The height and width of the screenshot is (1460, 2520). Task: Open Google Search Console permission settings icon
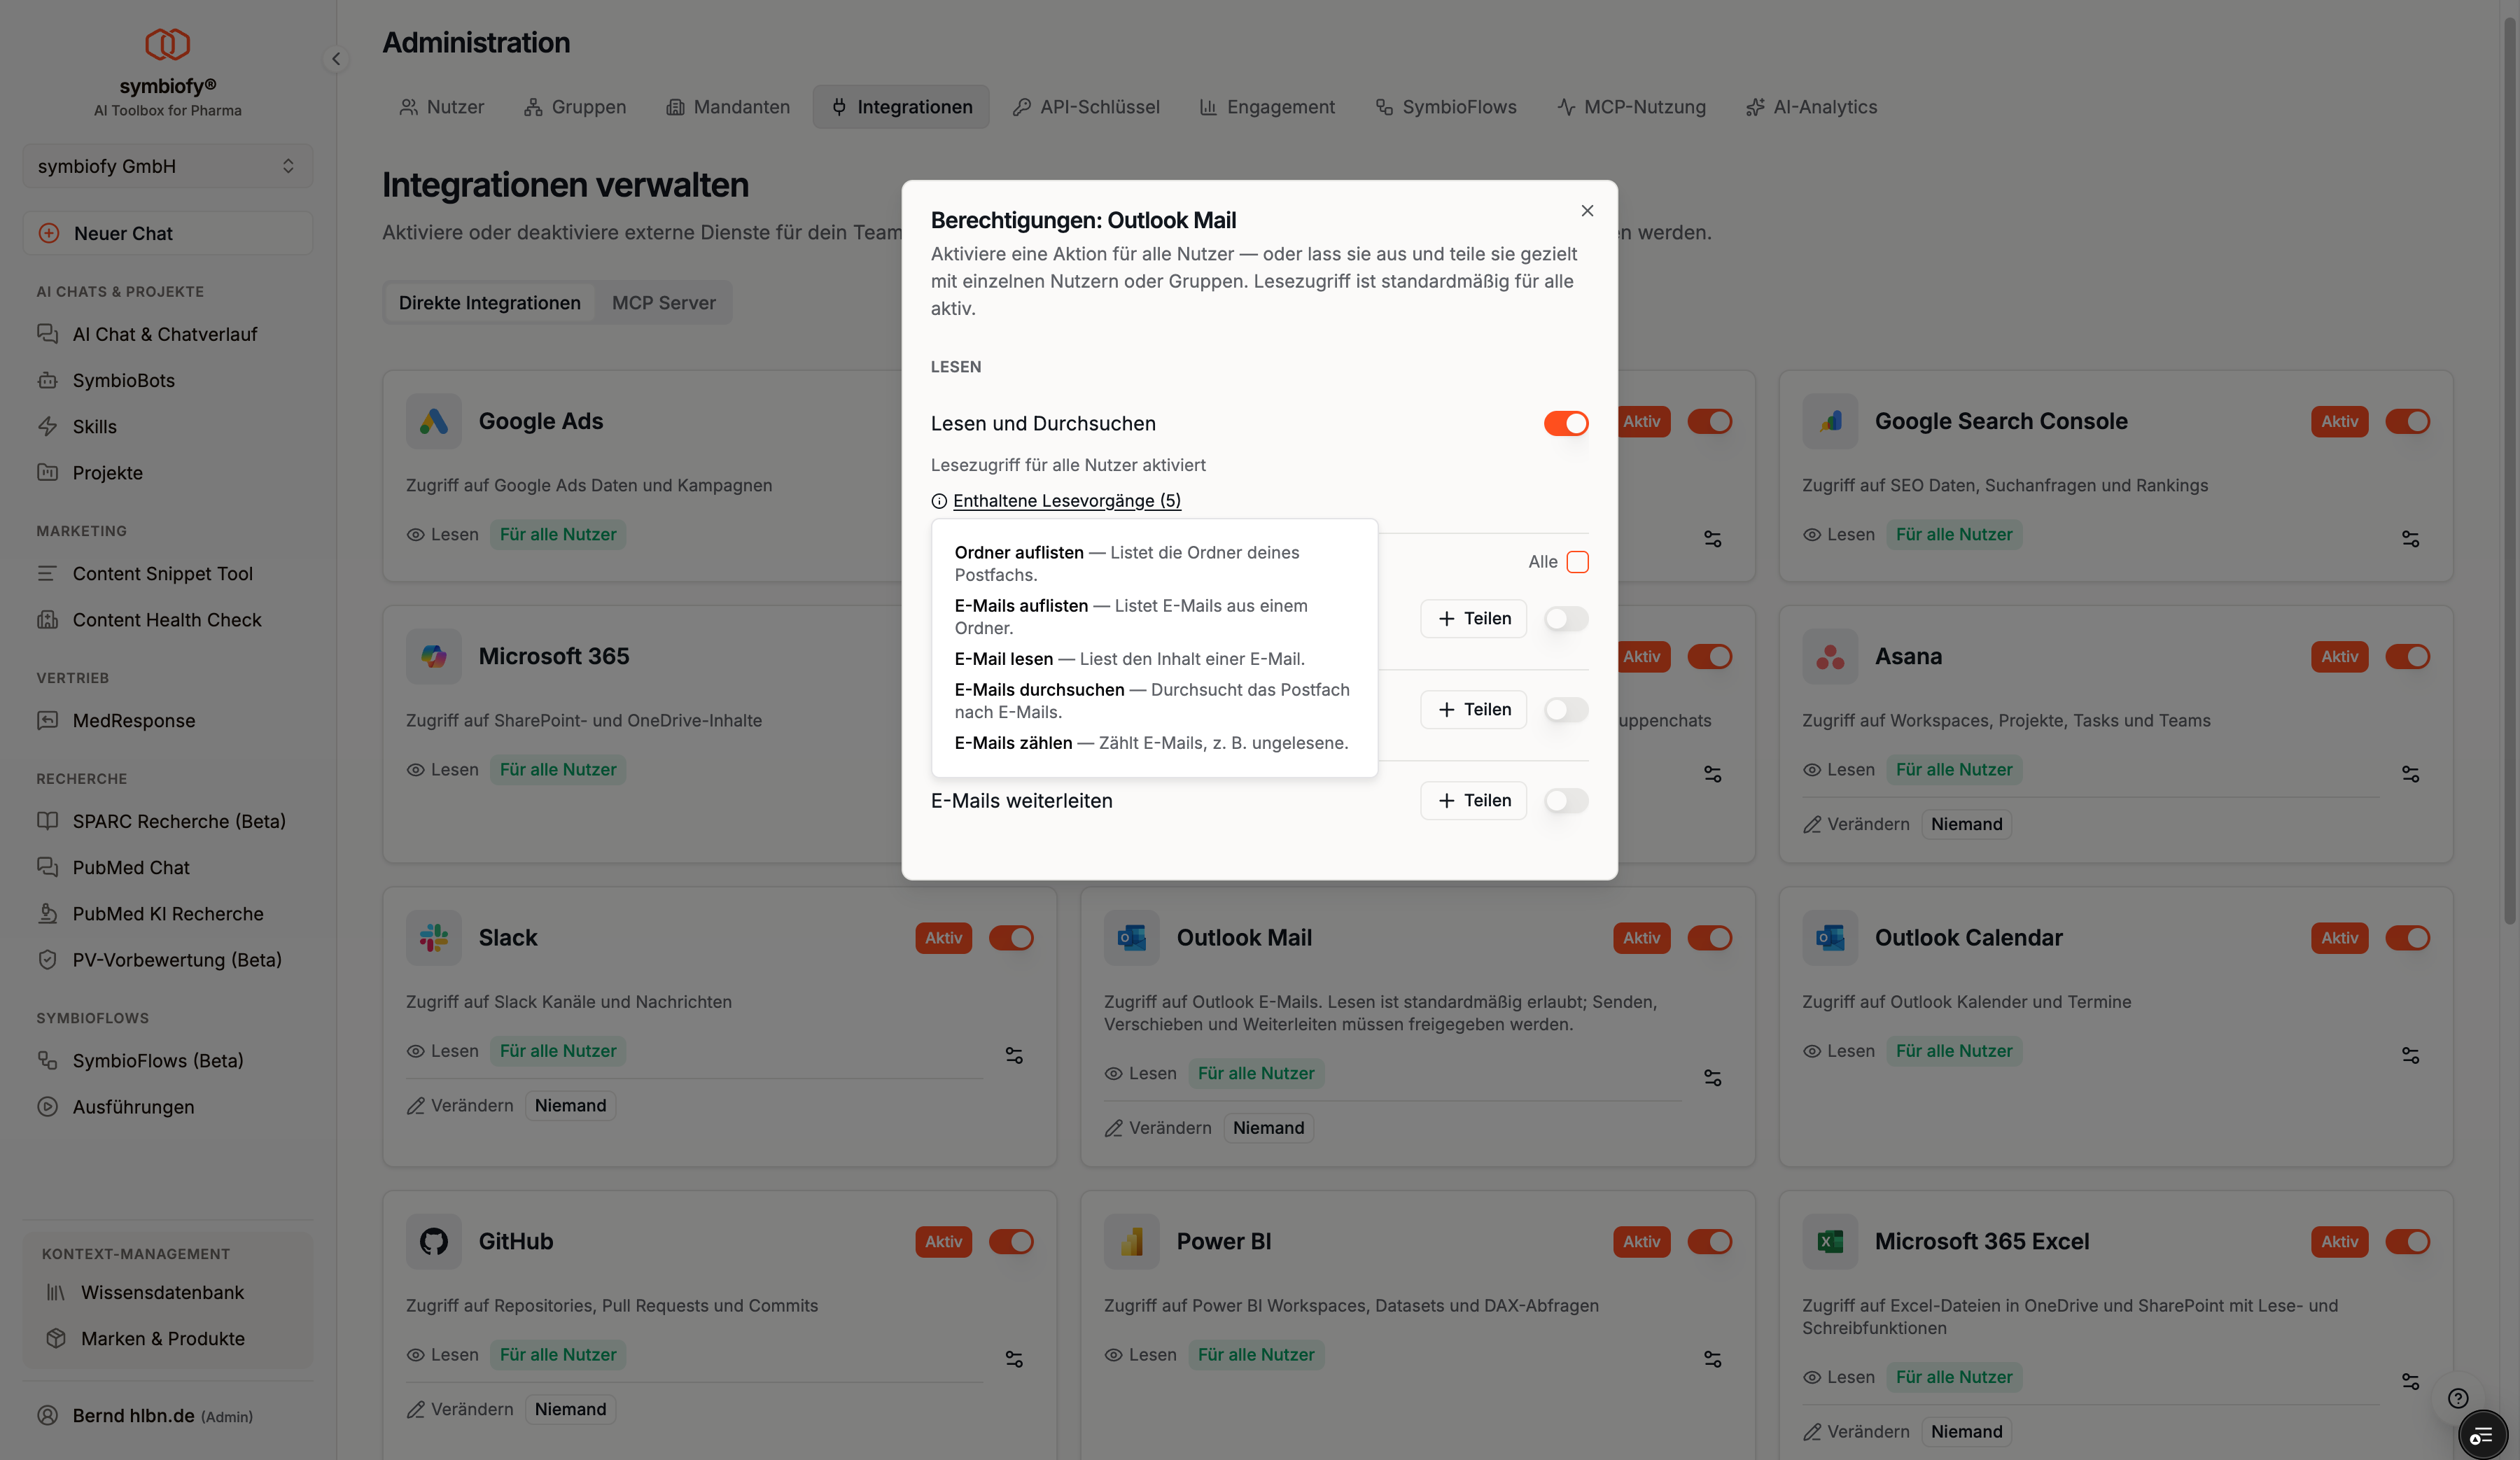tap(2410, 539)
